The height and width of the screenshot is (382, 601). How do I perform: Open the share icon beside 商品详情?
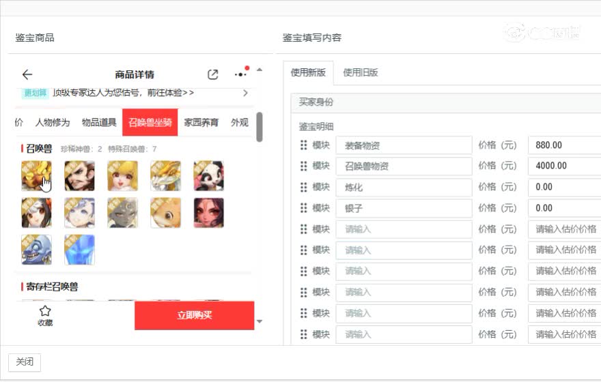tap(212, 74)
